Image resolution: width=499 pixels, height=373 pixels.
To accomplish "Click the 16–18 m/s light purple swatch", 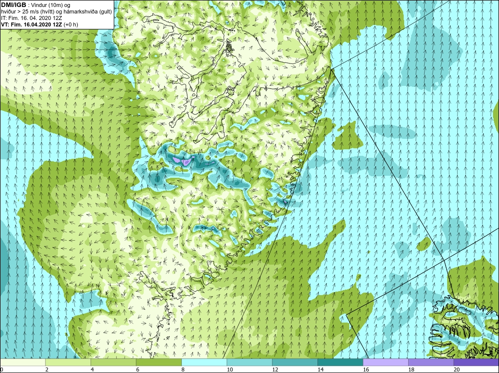I will pyautogui.click(x=386, y=363).
